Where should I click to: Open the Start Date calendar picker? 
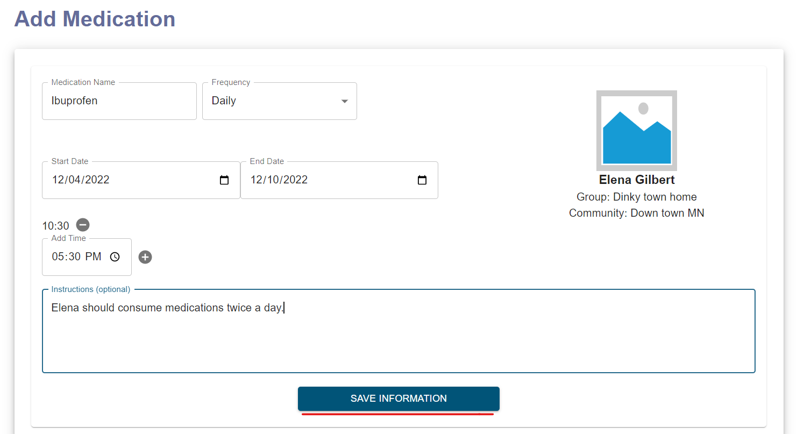click(x=224, y=180)
